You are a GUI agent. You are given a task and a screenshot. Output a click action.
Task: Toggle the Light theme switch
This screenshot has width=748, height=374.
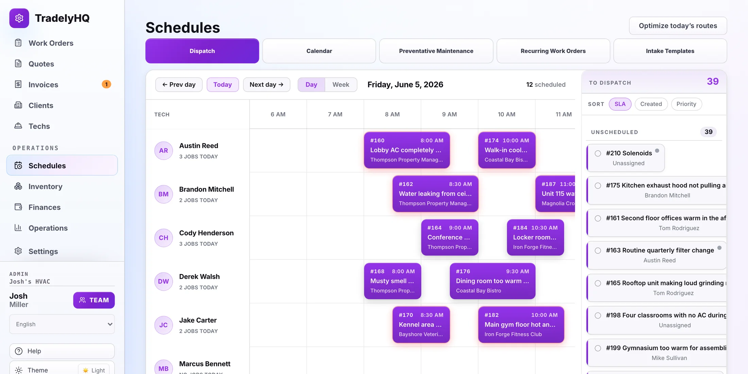[94, 370]
